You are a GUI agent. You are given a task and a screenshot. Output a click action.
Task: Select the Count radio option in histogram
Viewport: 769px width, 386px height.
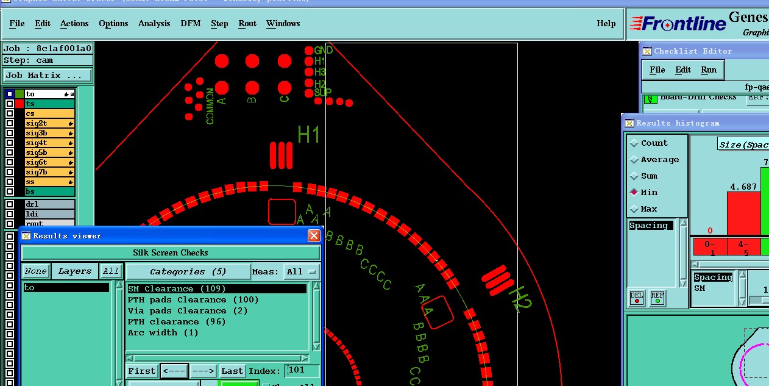pyautogui.click(x=634, y=143)
